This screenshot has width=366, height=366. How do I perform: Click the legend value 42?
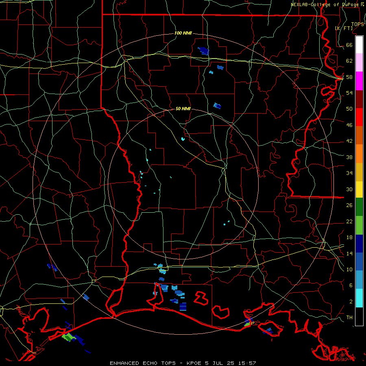pyautogui.click(x=349, y=141)
